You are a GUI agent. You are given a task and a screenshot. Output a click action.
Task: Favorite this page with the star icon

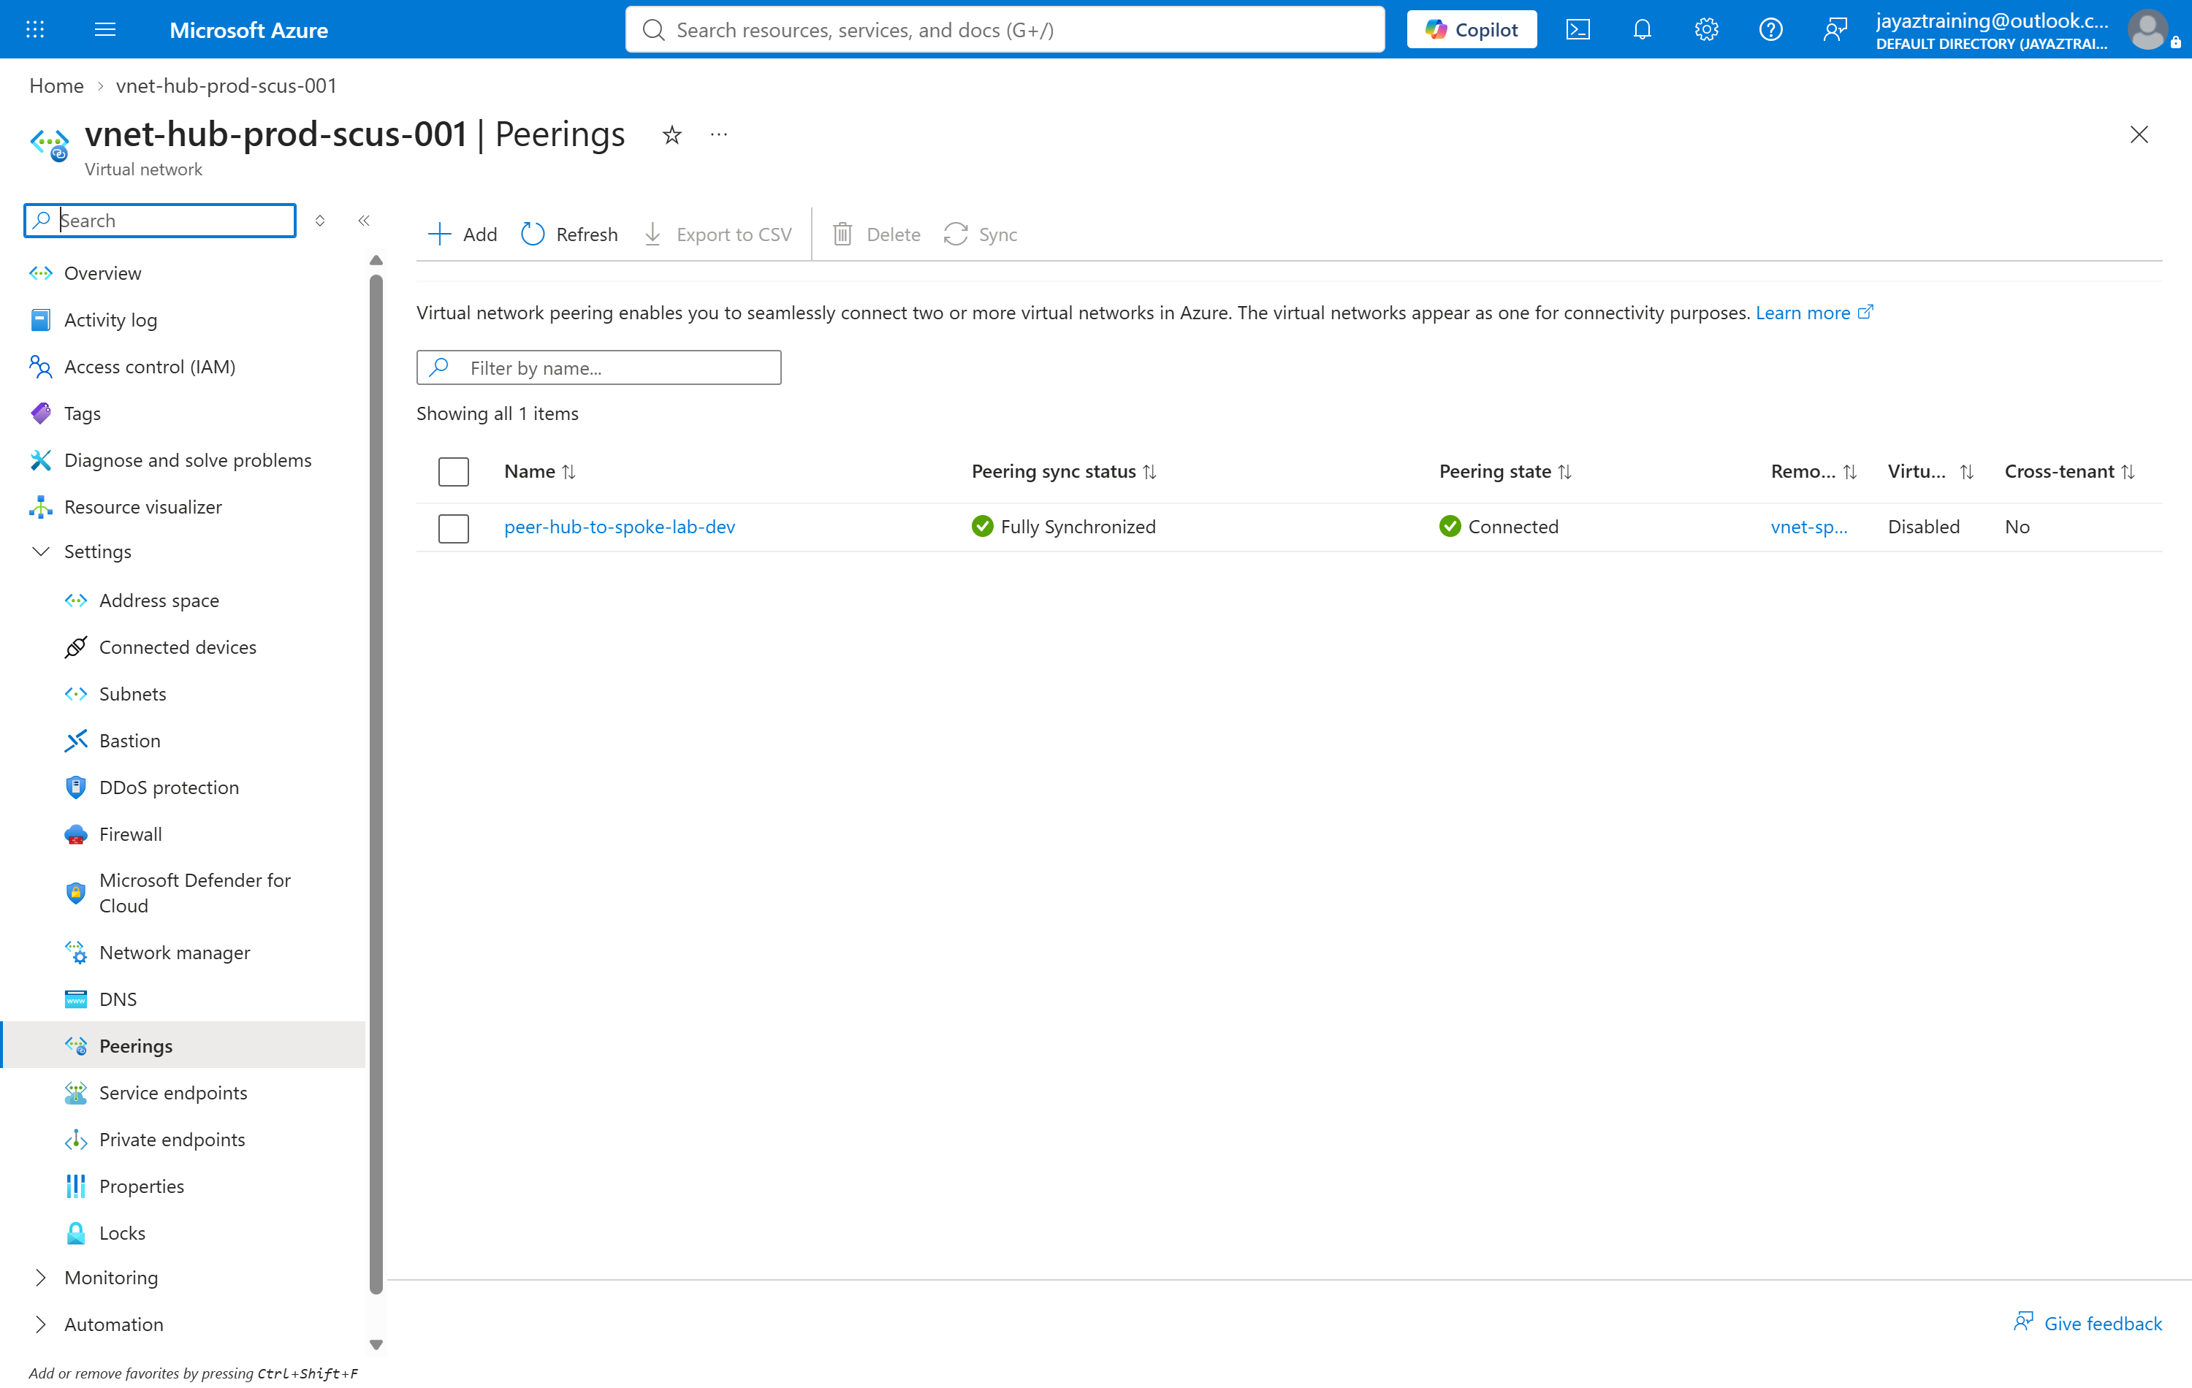point(671,134)
